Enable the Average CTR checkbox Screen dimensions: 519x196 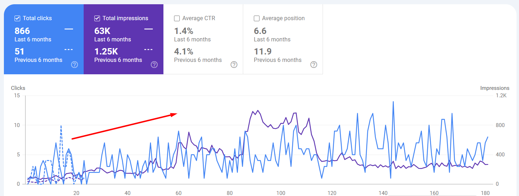click(177, 18)
